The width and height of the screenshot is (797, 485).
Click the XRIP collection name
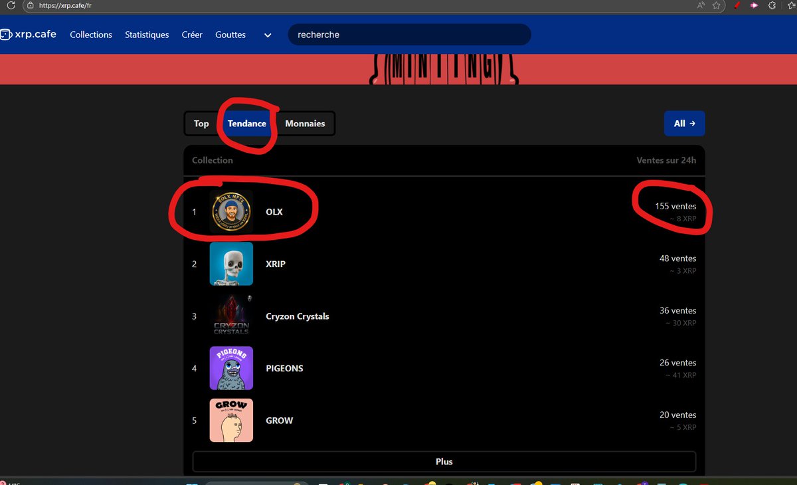click(275, 264)
